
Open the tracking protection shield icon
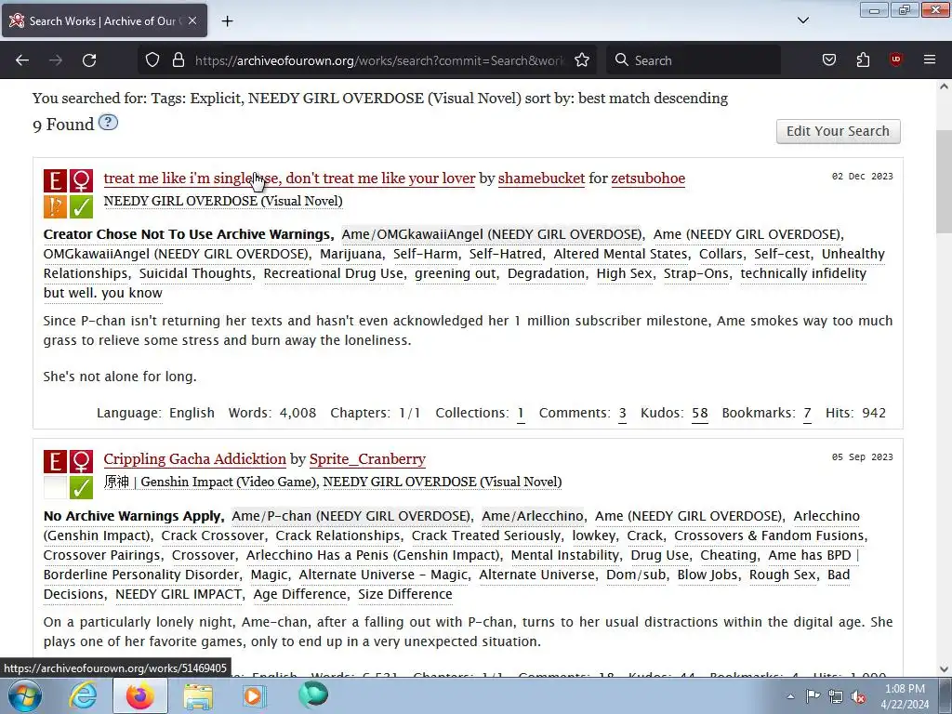[x=152, y=60]
